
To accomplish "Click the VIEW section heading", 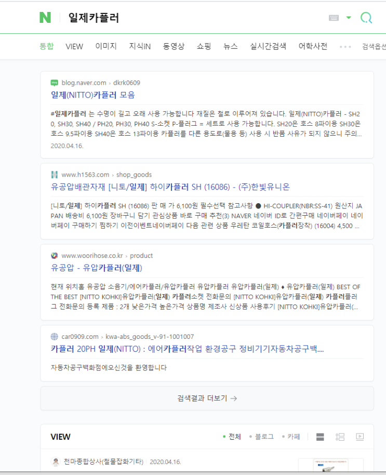I will [x=61, y=437].
